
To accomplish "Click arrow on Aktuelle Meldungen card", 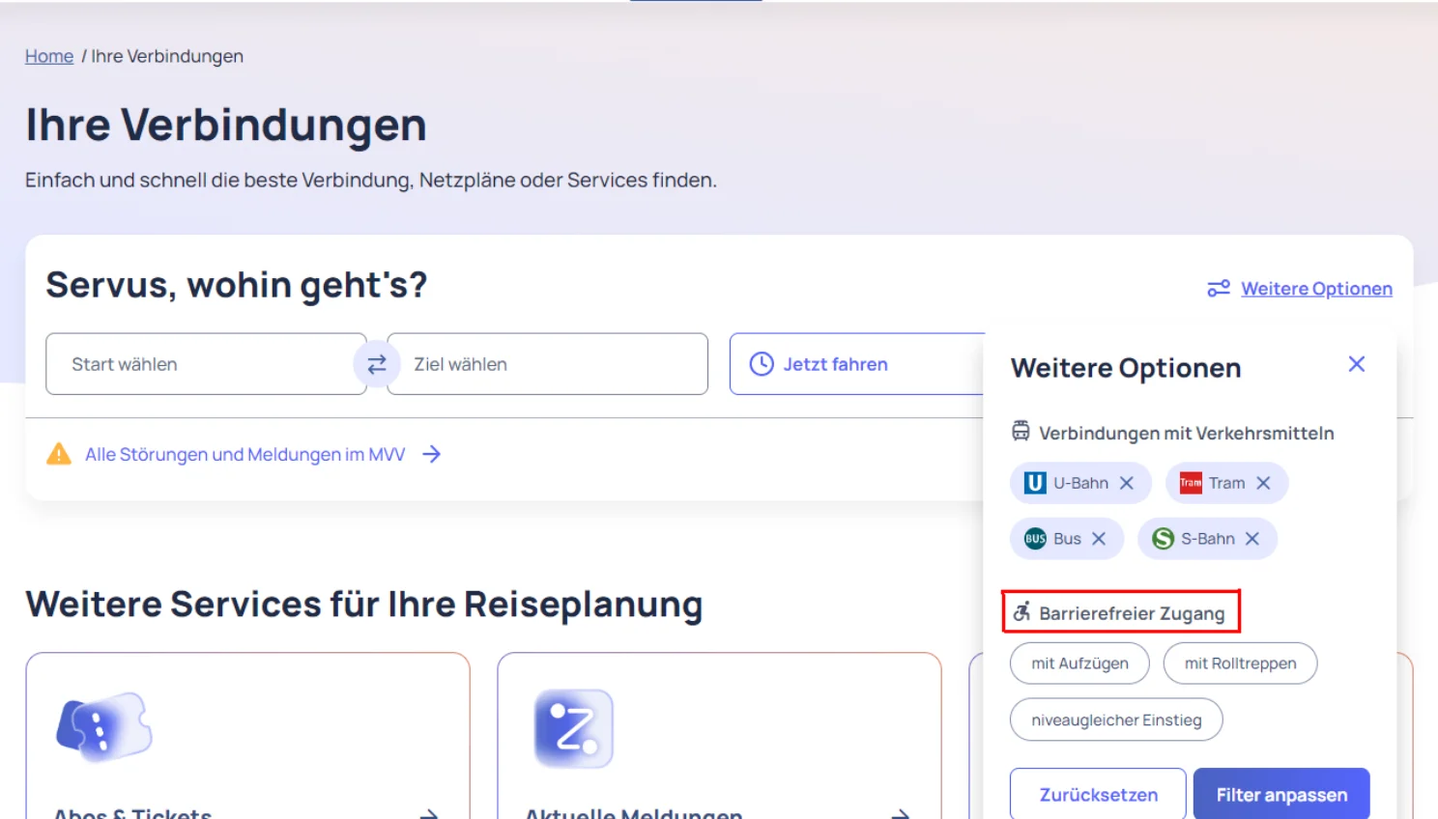I will tap(901, 814).
